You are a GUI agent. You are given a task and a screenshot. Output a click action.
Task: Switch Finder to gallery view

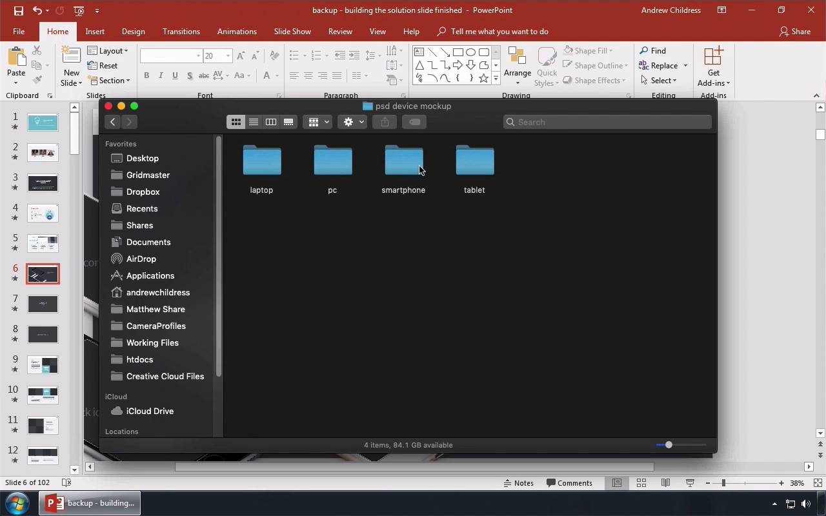pos(288,122)
